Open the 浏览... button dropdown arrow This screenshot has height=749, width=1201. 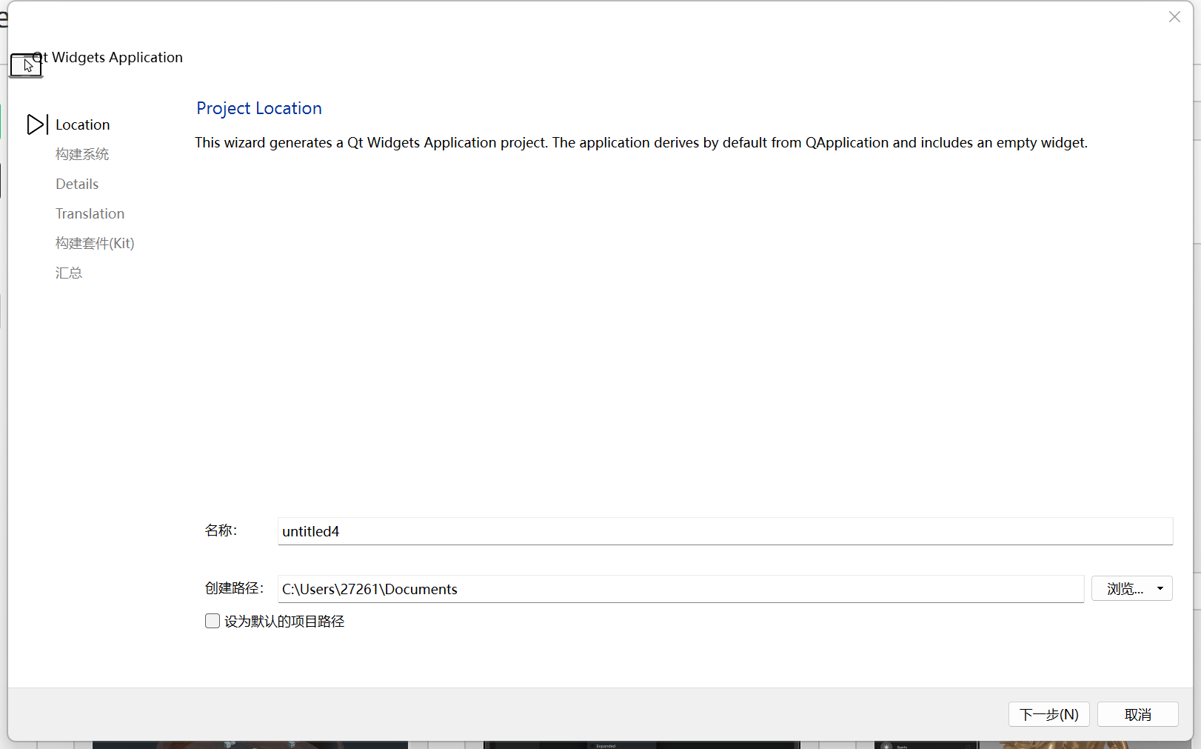click(1160, 588)
